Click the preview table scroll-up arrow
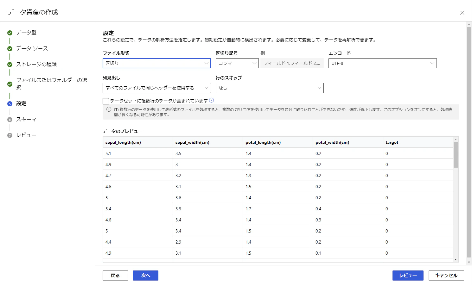Viewport: 472px width, 285px height. [x=456, y=139]
